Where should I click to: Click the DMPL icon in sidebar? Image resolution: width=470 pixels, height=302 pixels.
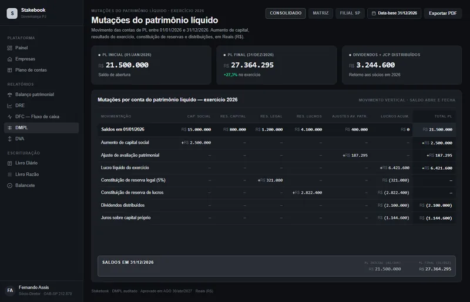point(9,127)
